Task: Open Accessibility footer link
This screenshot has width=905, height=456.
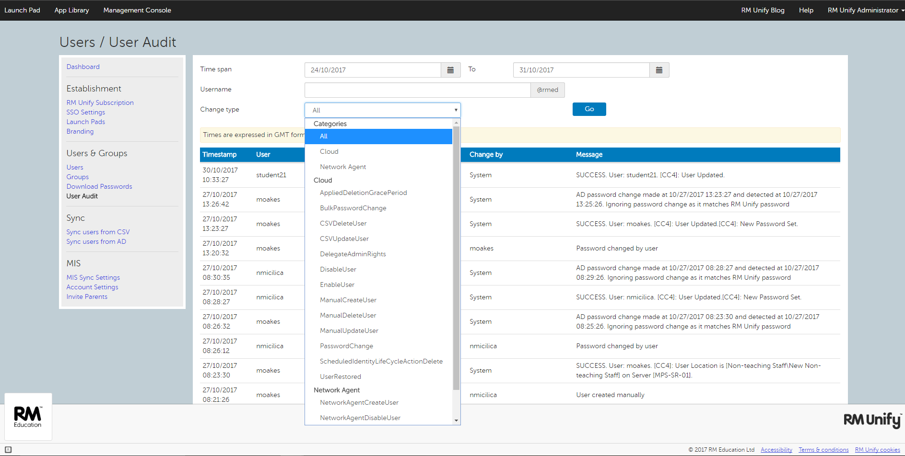Action: (x=776, y=450)
